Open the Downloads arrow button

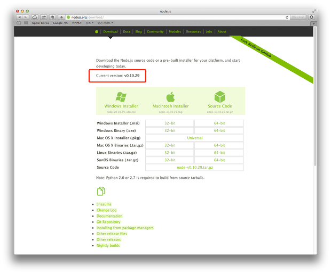point(311,17)
